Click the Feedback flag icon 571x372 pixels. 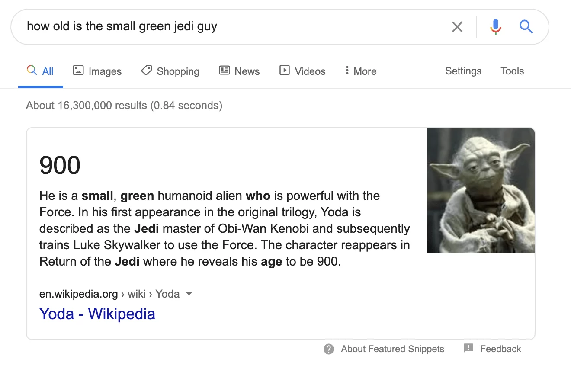pos(468,348)
